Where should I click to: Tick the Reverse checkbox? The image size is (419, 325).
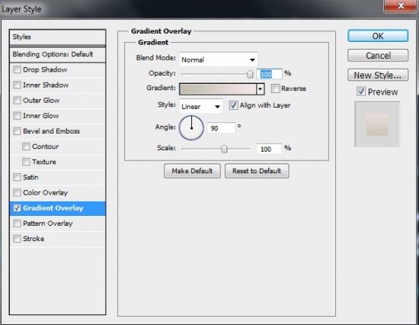pos(275,88)
